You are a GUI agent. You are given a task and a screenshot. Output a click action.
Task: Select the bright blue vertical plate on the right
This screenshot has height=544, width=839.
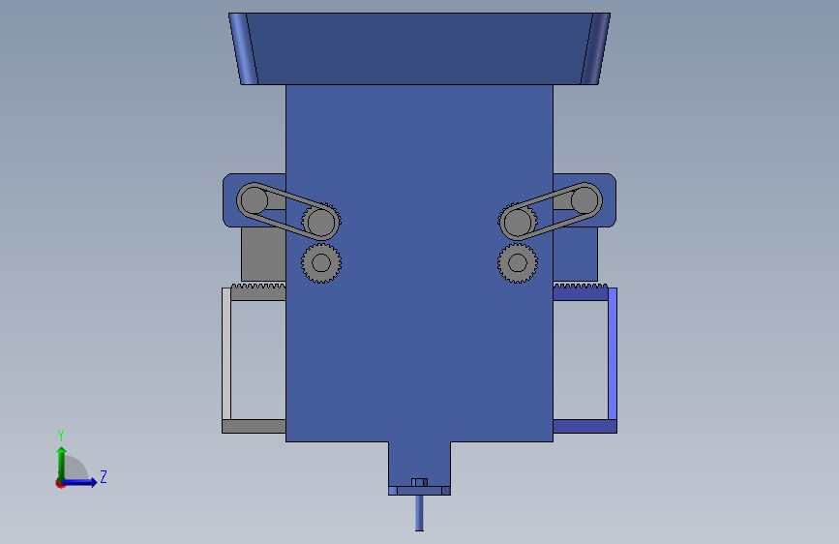(613, 353)
